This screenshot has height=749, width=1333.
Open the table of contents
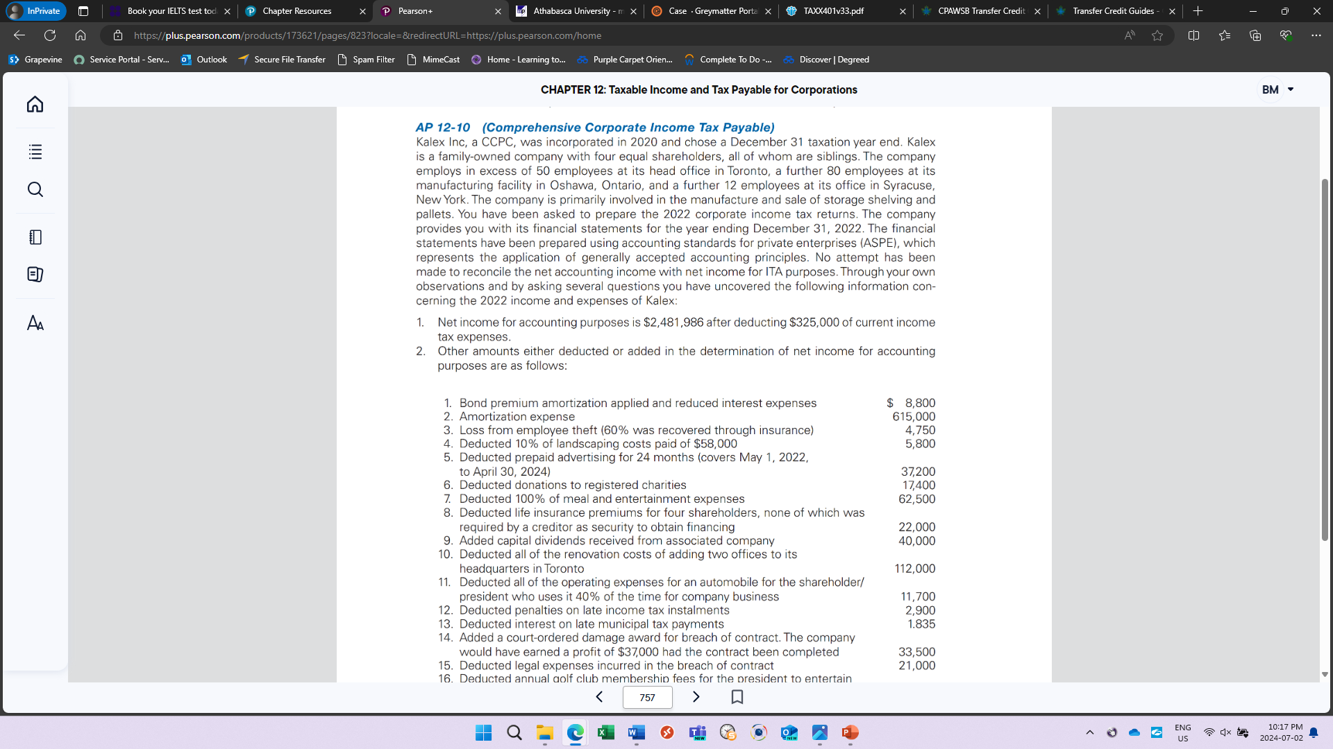[x=35, y=152]
